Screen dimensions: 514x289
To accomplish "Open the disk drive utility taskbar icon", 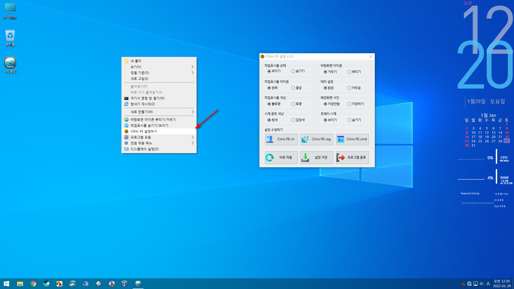I will [x=73, y=284].
